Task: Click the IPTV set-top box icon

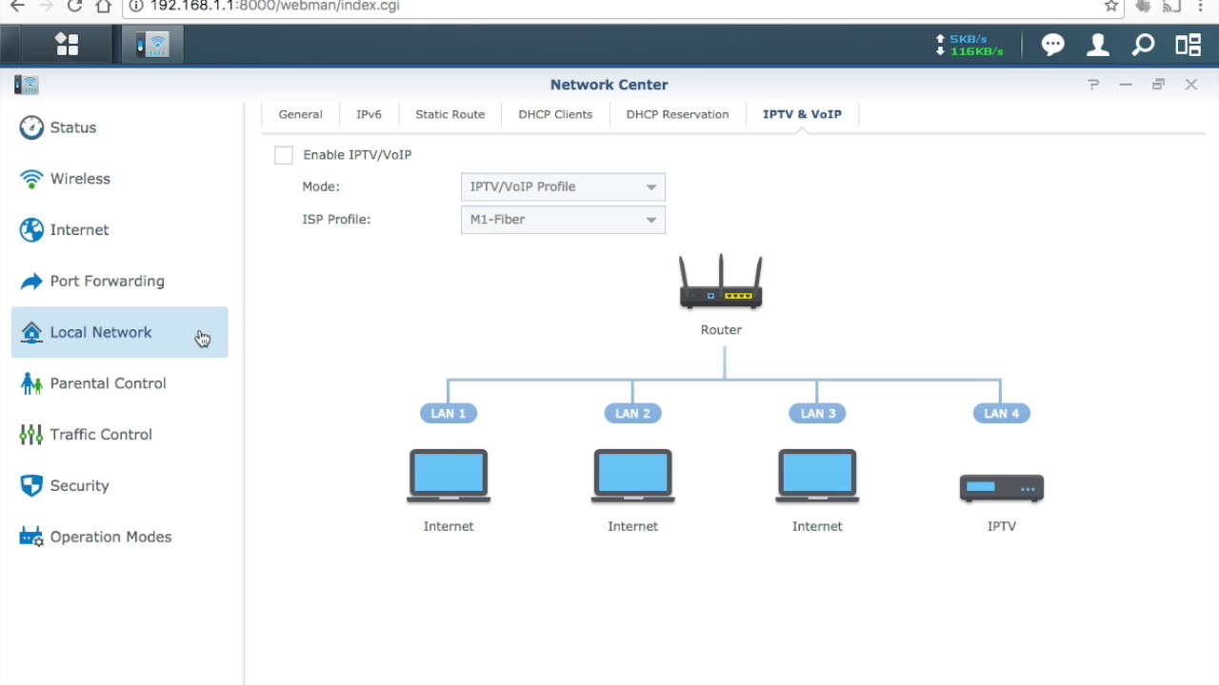Action: tap(1002, 488)
